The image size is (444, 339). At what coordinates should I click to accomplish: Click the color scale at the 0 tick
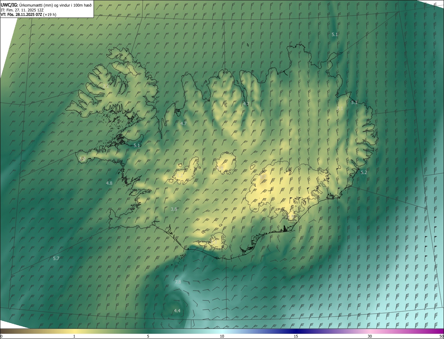[x=1, y=336]
